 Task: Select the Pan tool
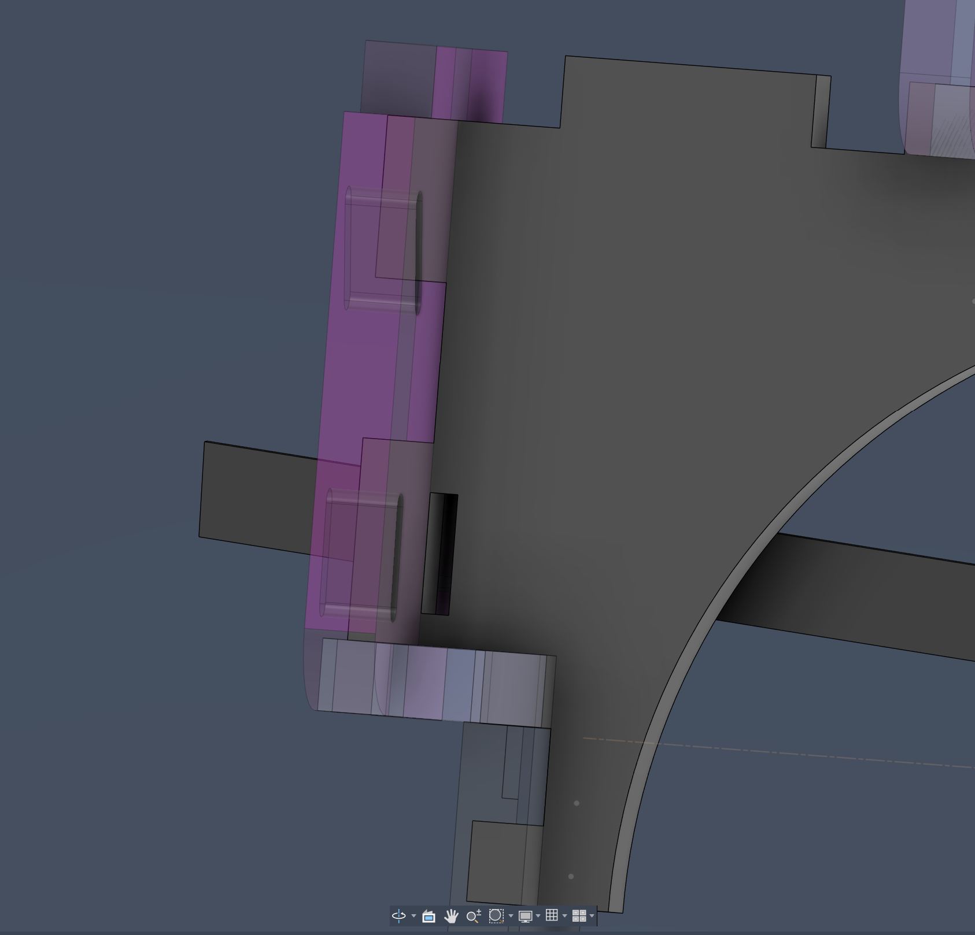point(450,916)
